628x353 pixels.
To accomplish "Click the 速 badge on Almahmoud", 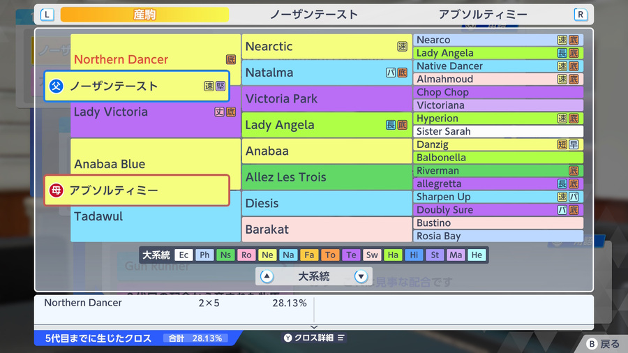I will tap(562, 80).
